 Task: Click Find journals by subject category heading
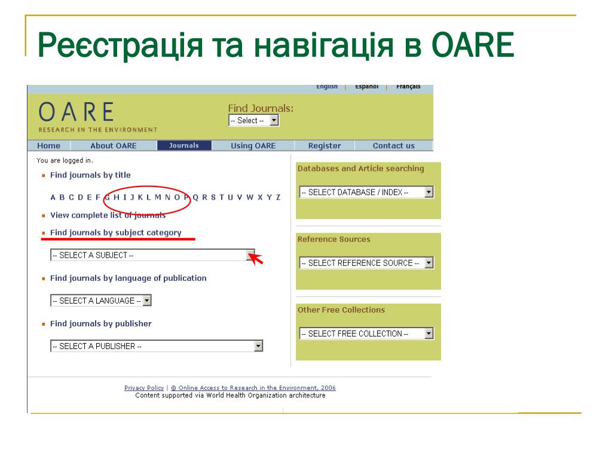[115, 232]
